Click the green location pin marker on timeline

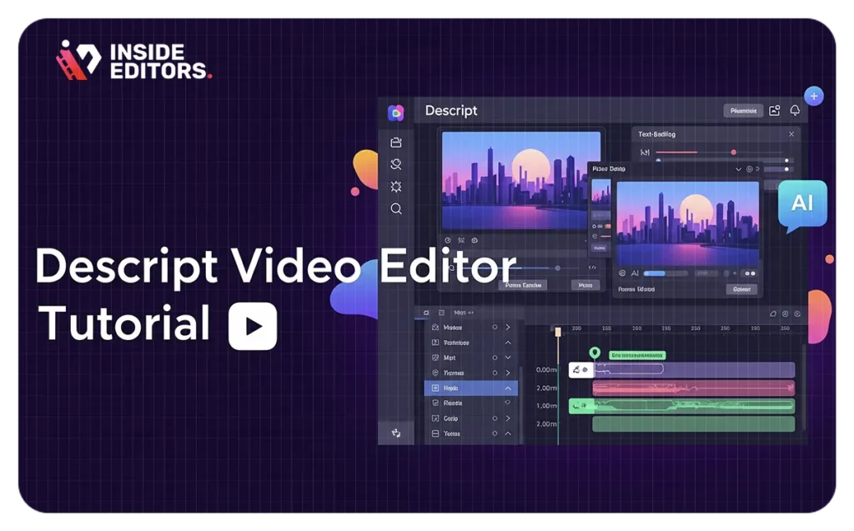coord(595,353)
